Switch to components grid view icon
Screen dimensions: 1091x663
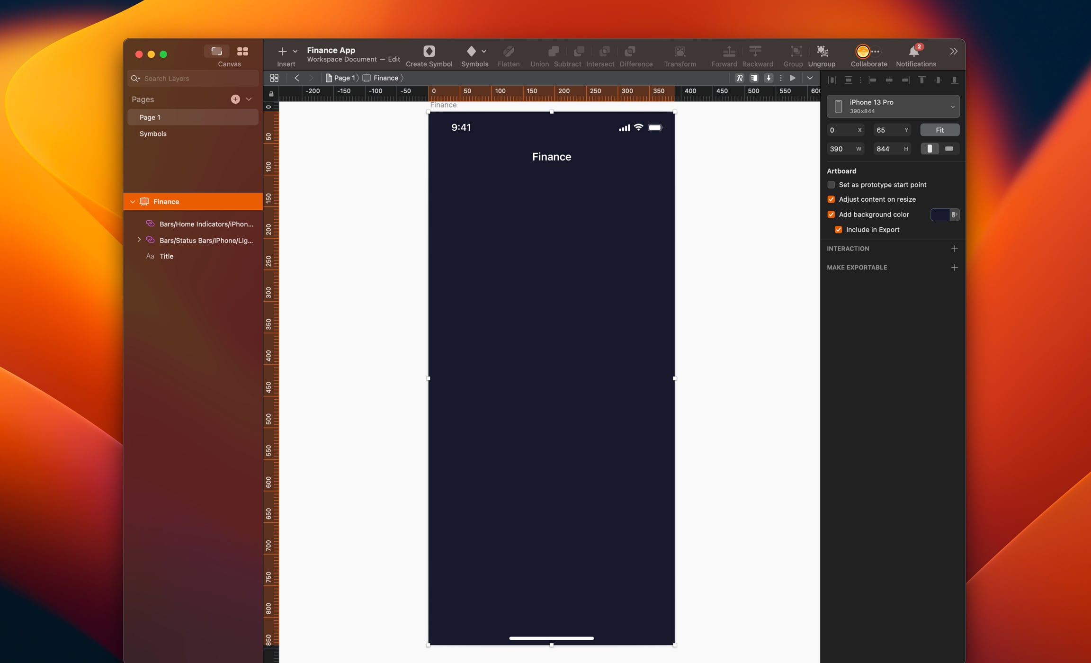pyautogui.click(x=242, y=51)
